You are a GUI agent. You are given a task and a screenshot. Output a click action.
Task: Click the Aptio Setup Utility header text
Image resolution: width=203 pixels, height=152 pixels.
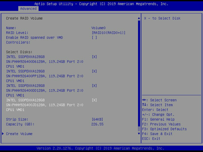point(101,4)
